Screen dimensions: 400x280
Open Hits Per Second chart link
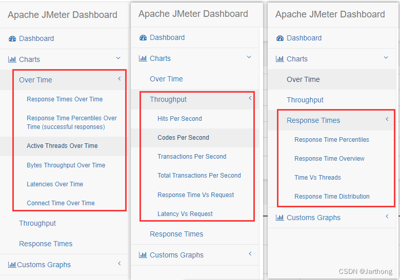(179, 119)
